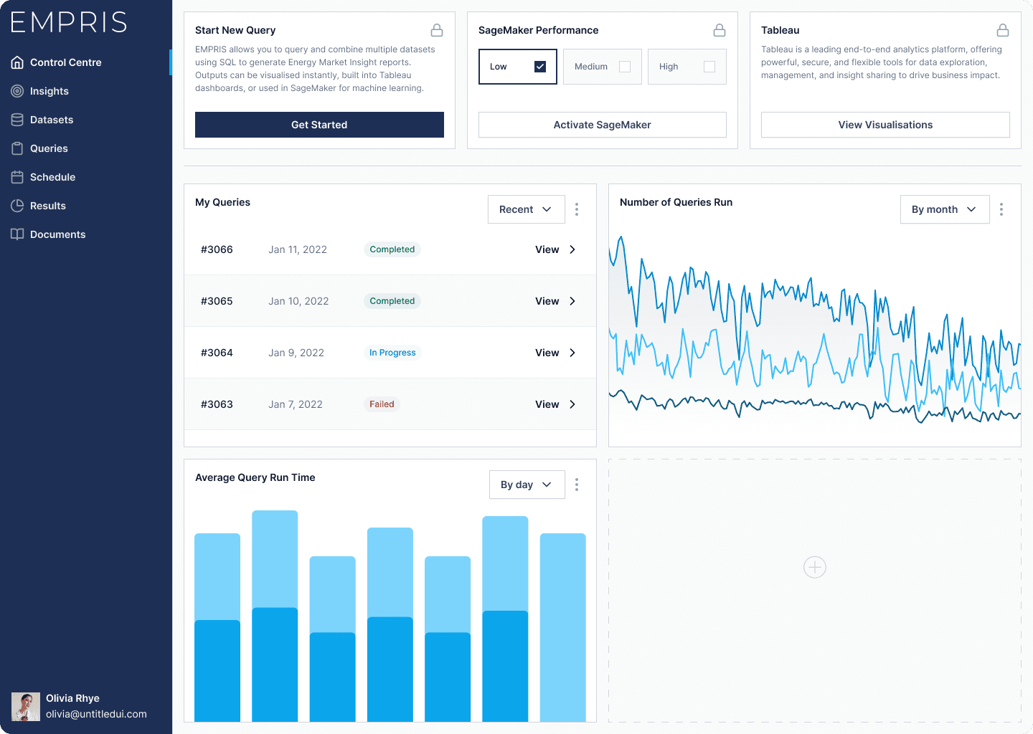Check the High performance checkbox
The image size is (1033, 734).
pyautogui.click(x=709, y=67)
